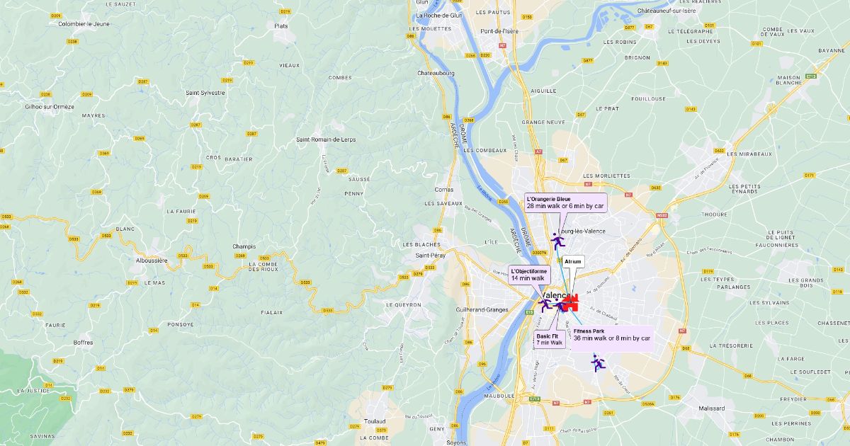Click the Saint-Romain-de-Lerps label

[326, 139]
